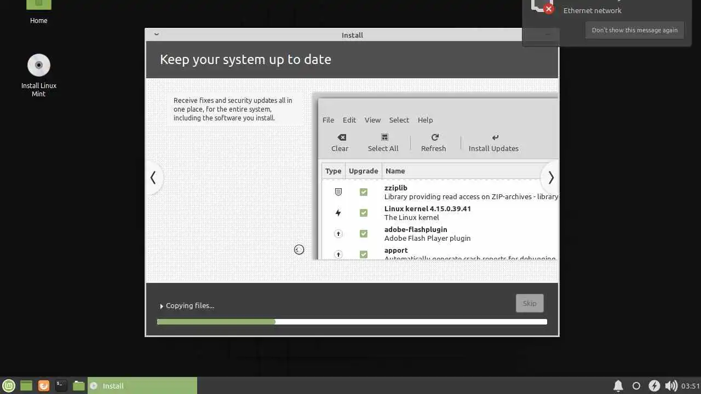The width and height of the screenshot is (701, 394).
Task: Click the Keep your system up to date heading
Action: tap(245, 59)
